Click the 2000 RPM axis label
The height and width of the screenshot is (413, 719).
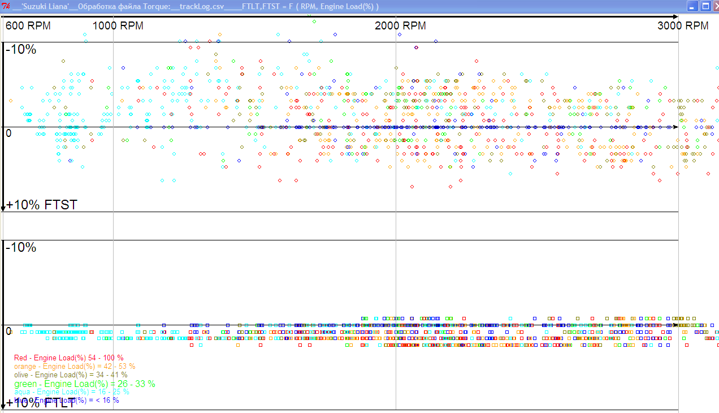tap(400, 26)
